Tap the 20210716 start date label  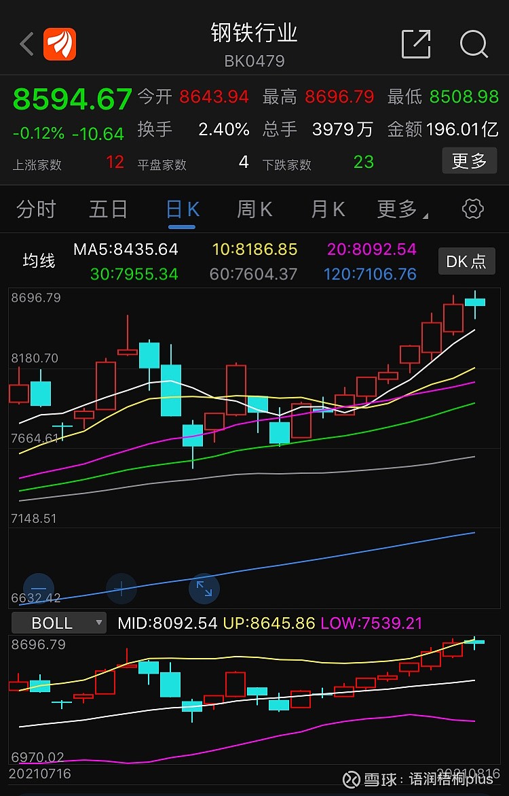pyautogui.click(x=40, y=774)
